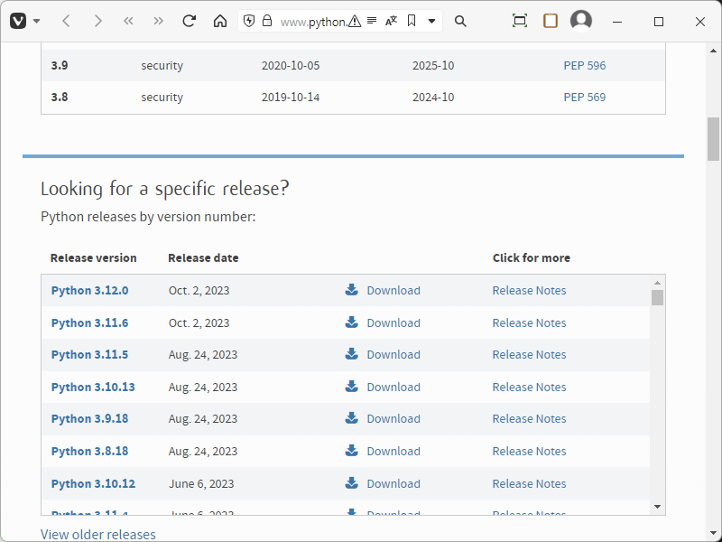Open the content warning triangle icon
Image resolution: width=722 pixels, height=542 pixels.
(355, 21)
